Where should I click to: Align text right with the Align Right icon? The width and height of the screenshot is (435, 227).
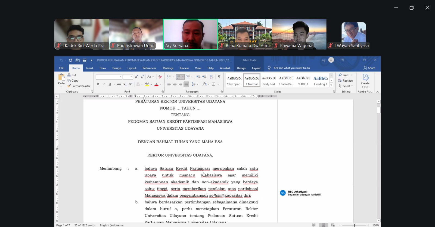(x=181, y=84)
